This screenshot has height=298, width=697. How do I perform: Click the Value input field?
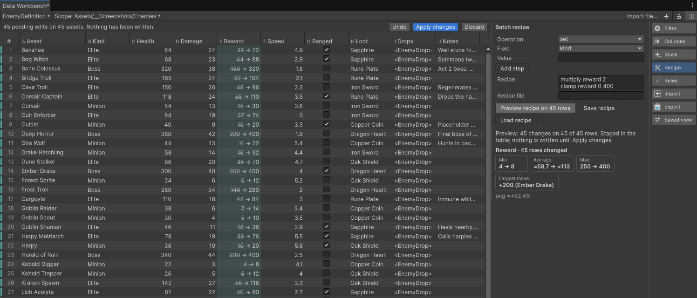point(601,58)
